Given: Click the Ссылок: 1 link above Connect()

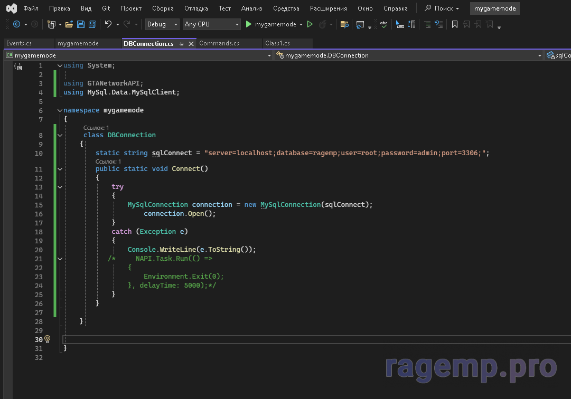Looking at the screenshot, I should coord(108,161).
